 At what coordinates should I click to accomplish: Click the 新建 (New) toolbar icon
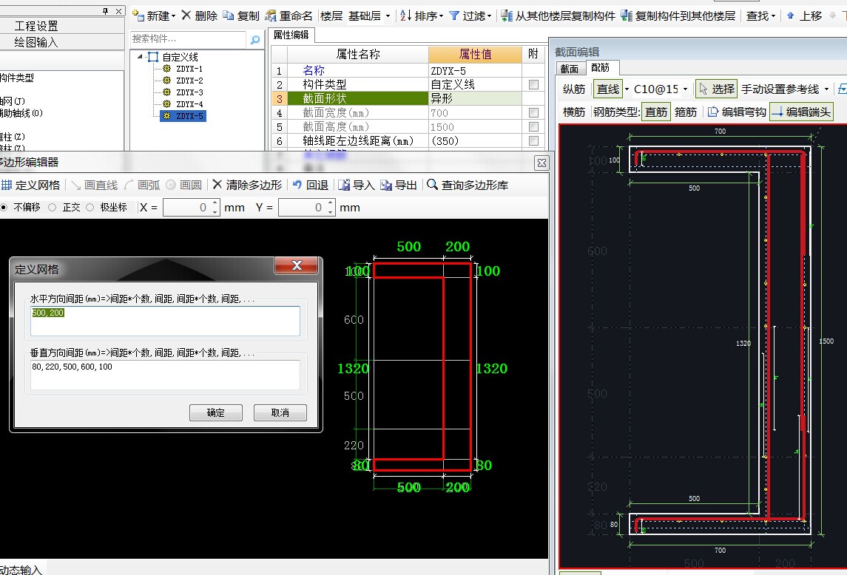point(138,16)
